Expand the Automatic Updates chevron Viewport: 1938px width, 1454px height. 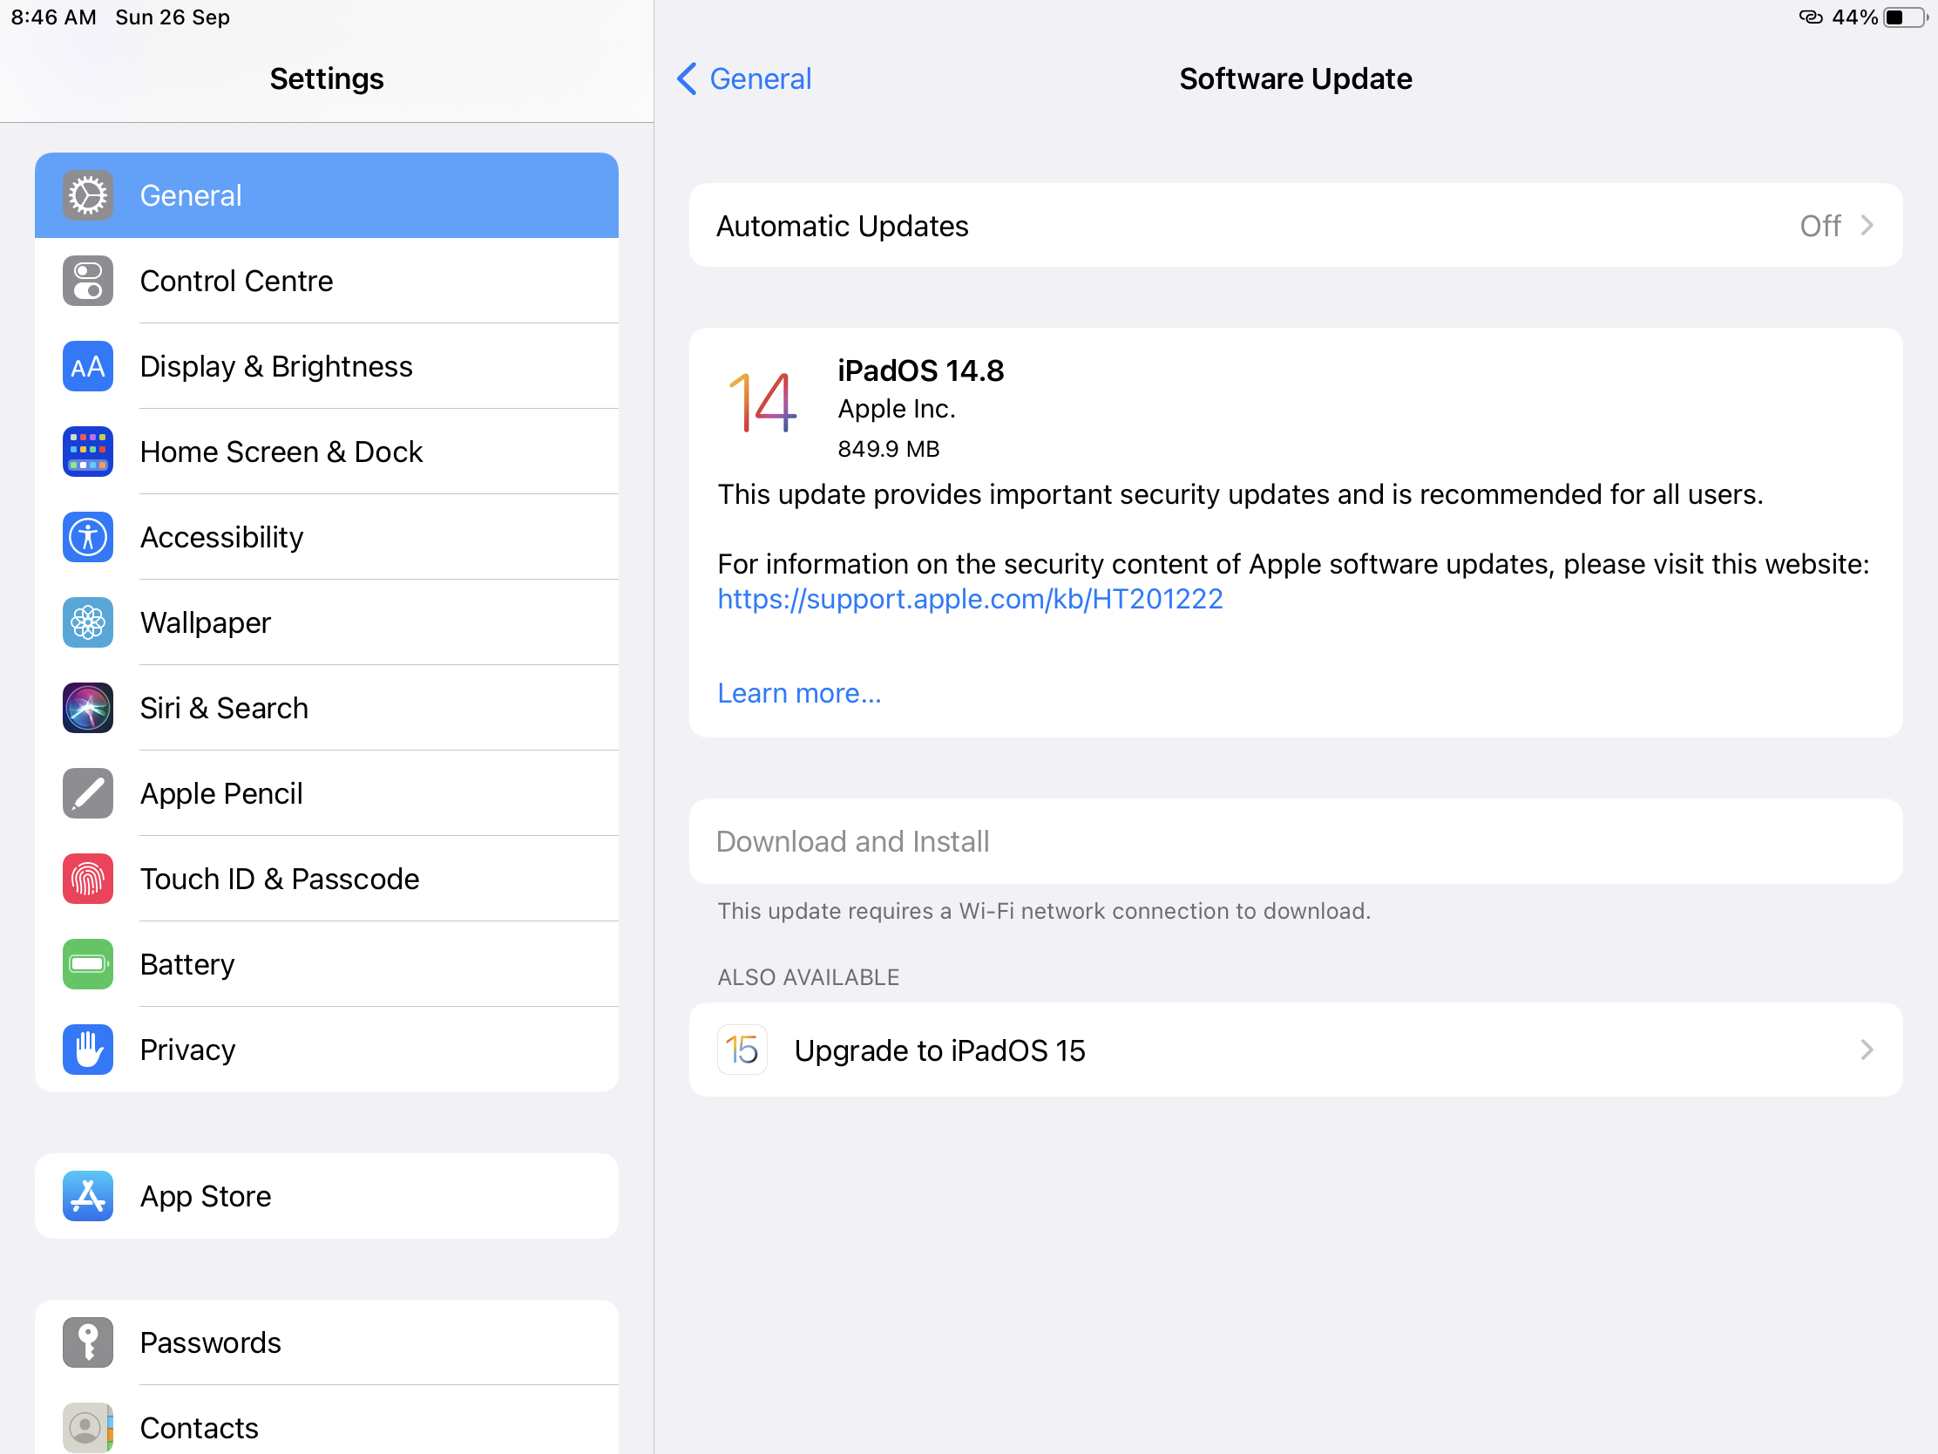pos(1867,226)
